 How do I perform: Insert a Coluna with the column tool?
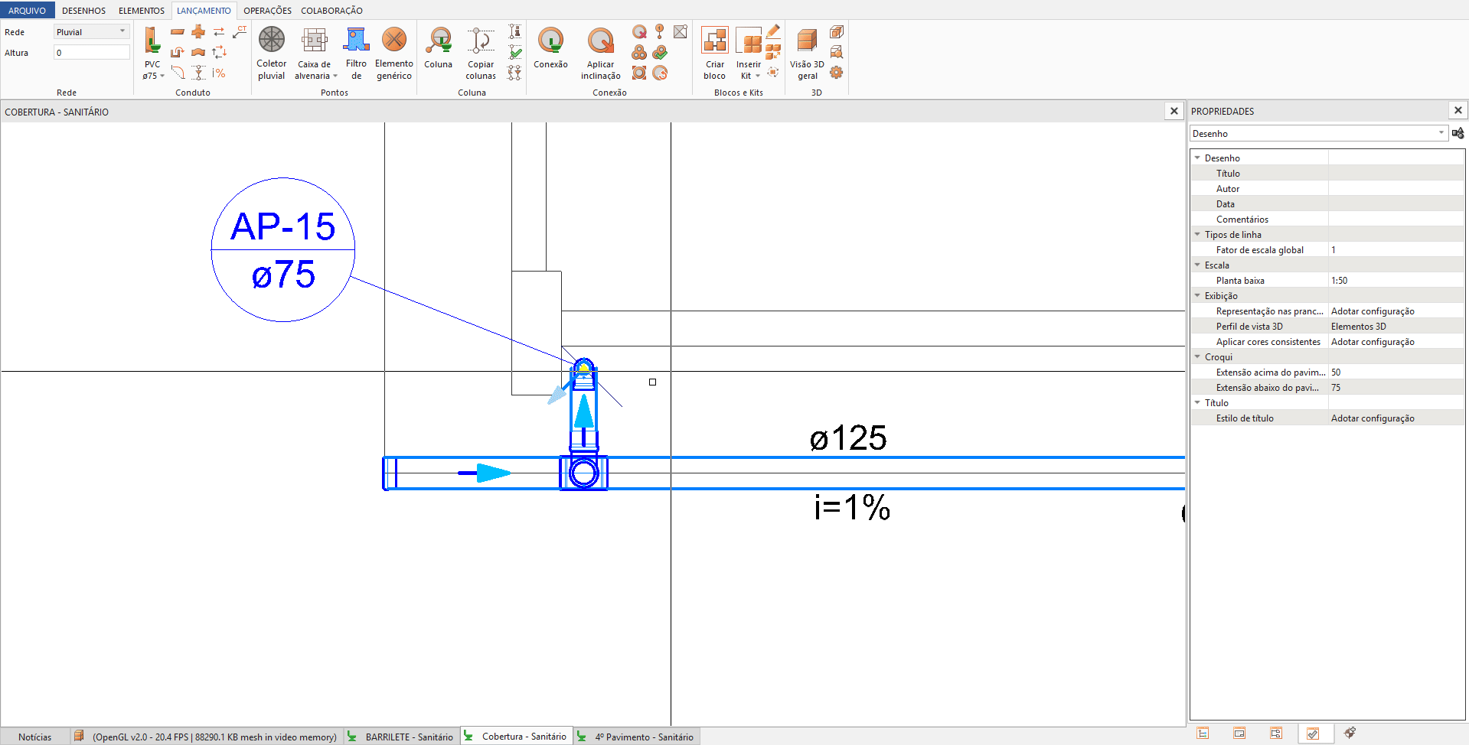(439, 48)
